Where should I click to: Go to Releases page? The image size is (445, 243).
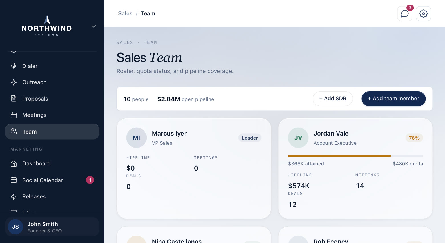(52, 196)
